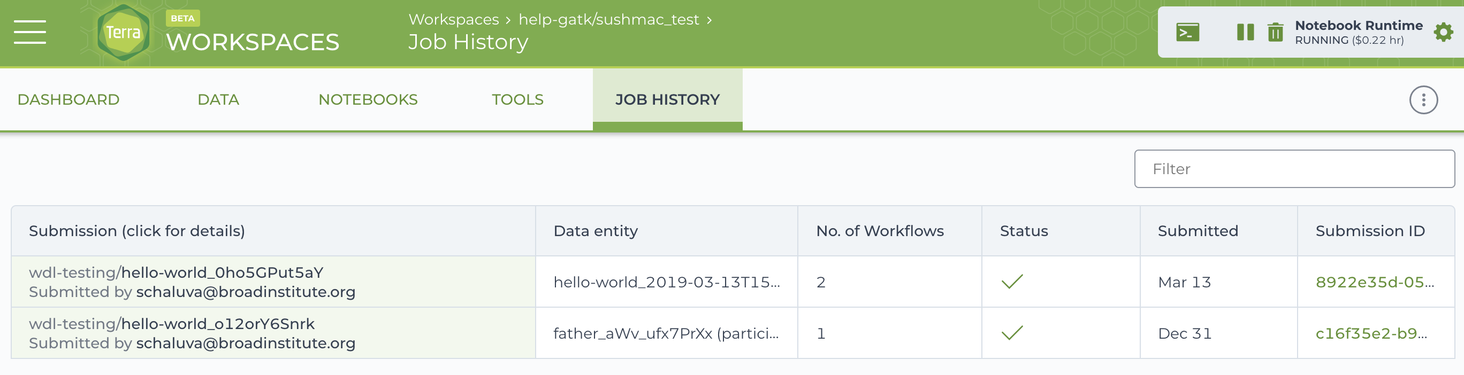This screenshot has height=375, width=1464.
Task: Click the success checkmark in Mar 13 row
Action: pos(1012,282)
